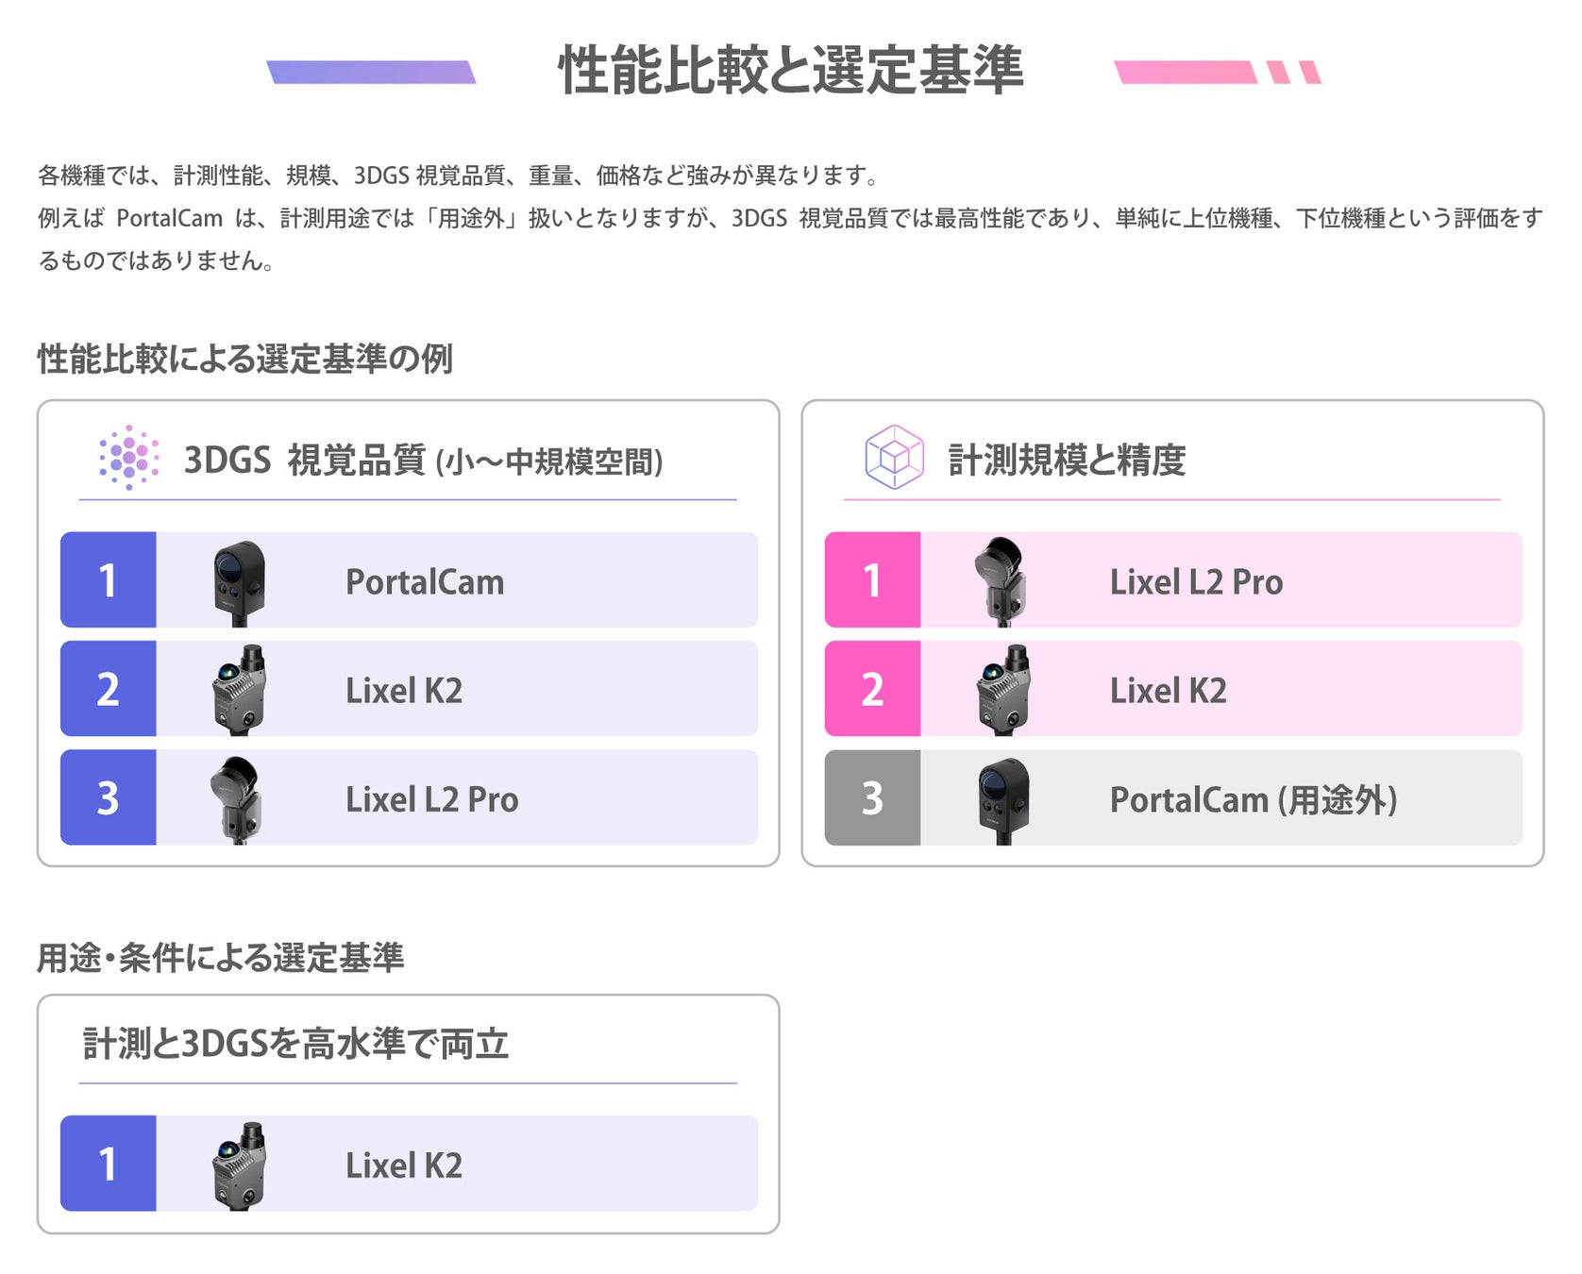Select the PortalCam device image ranked first
The height and width of the screenshot is (1274, 1582).
coord(239,583)
